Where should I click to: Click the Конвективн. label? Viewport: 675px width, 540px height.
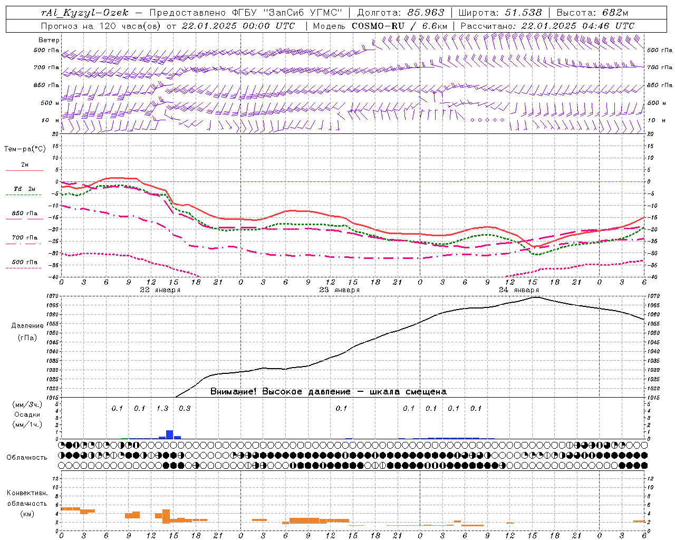(x=27, y=493)
